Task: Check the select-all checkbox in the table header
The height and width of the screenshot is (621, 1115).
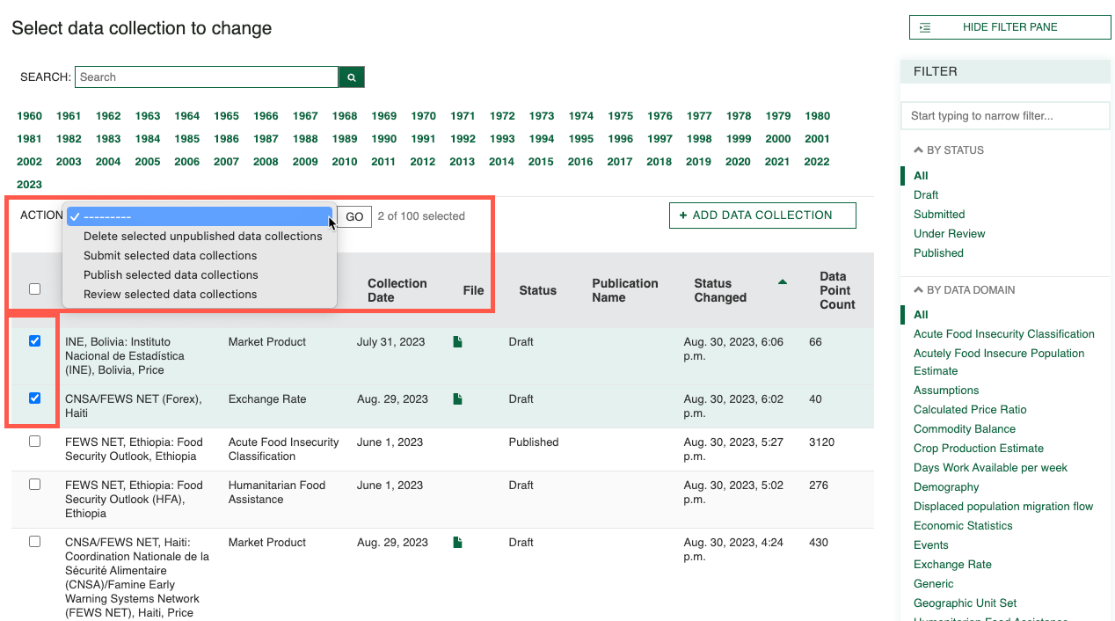Action: [33, 288]
